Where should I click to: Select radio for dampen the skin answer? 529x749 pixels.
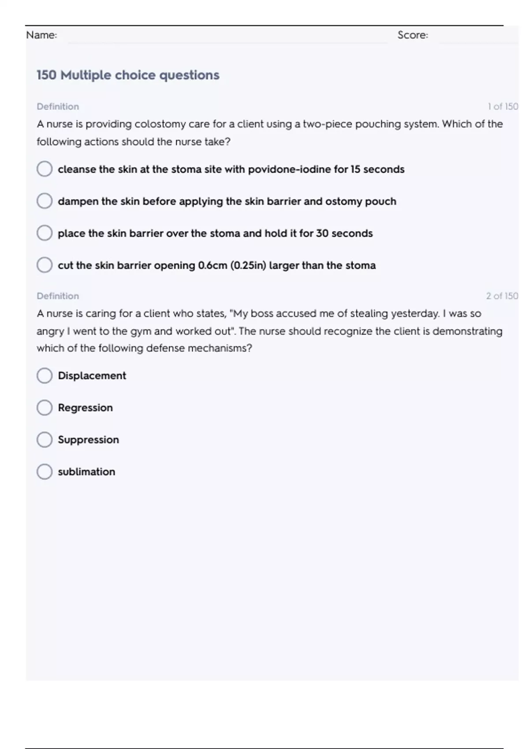coord(45,201)
